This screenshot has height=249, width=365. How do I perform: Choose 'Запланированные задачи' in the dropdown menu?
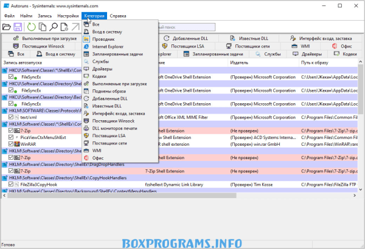coord(120,54)
